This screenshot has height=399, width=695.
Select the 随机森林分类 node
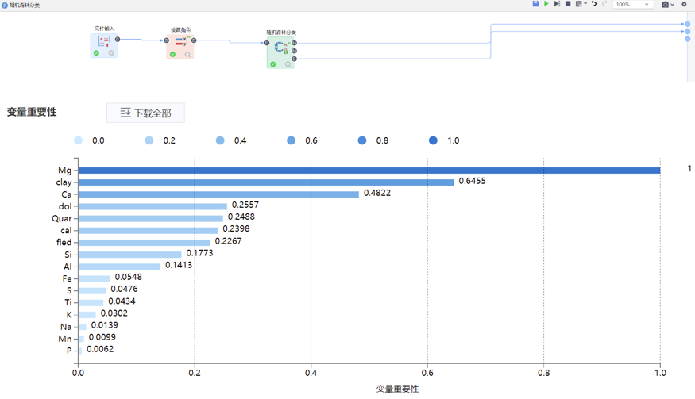coord(280,48)
